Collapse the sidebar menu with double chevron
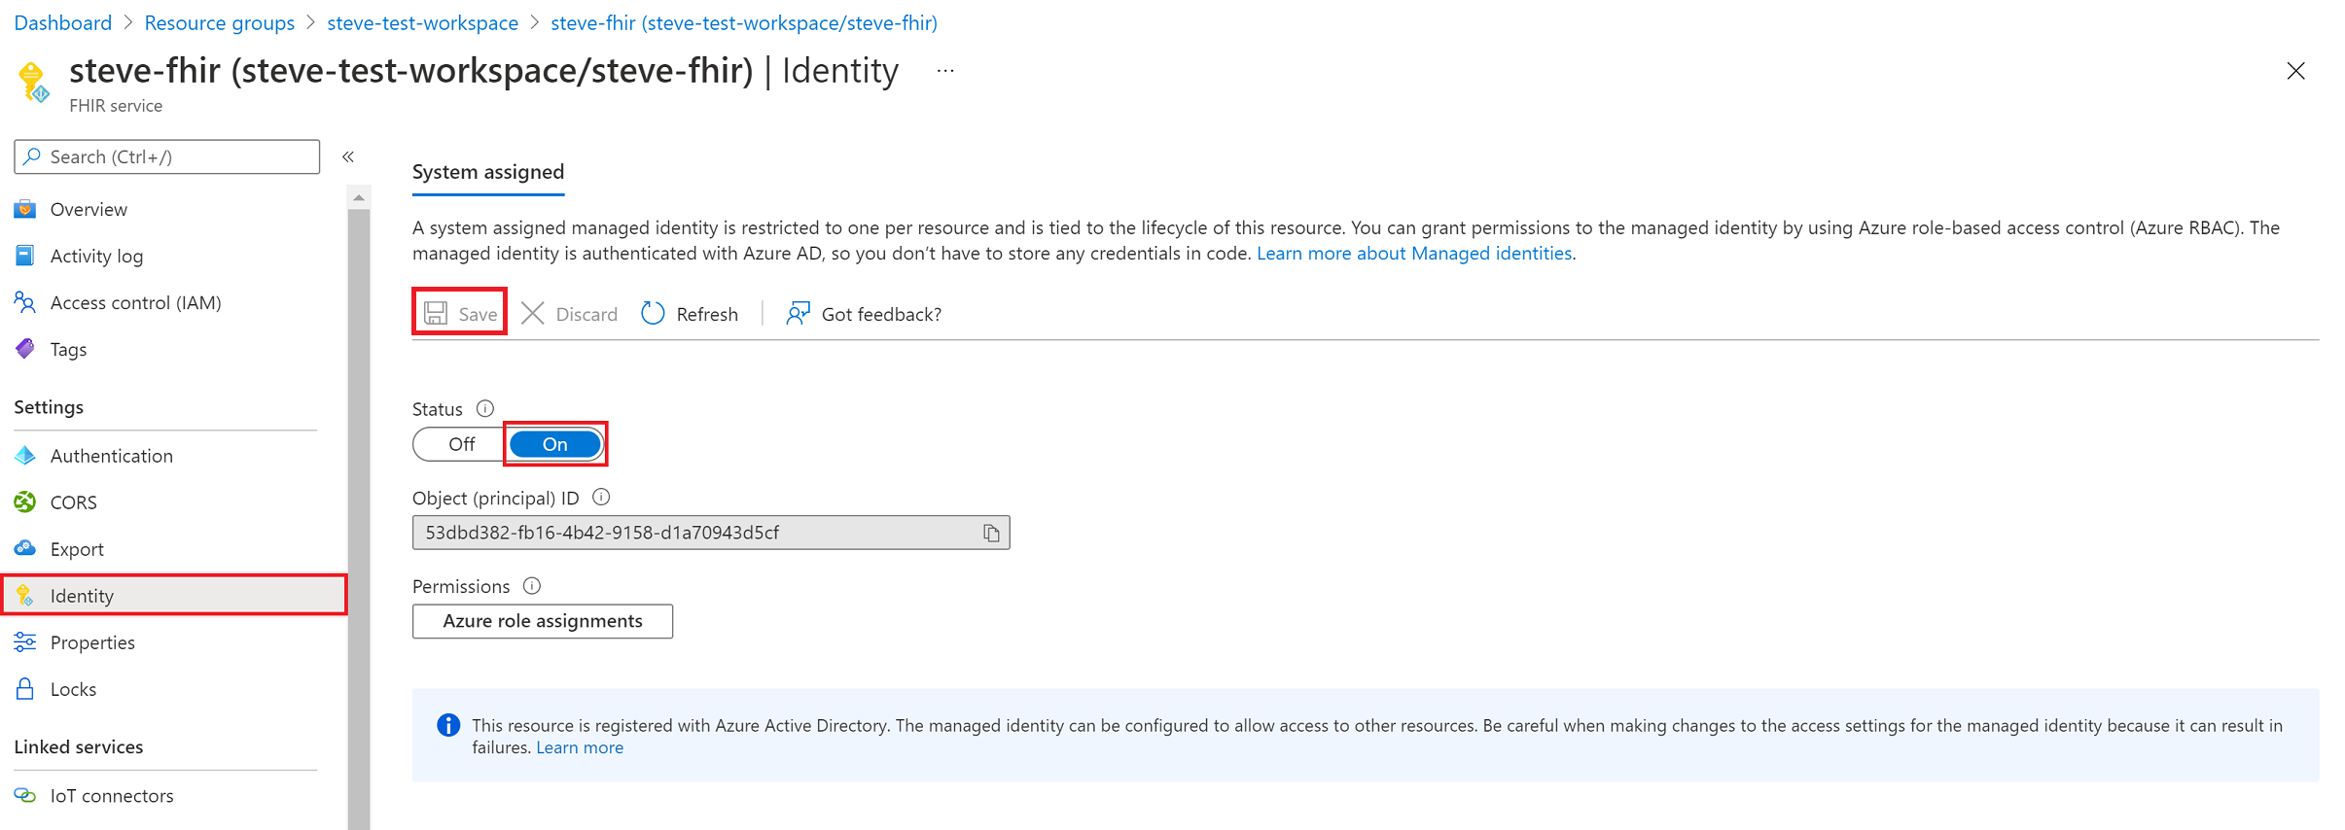The height and width of the screenshot is (830, 2345). tap(348, 156)
